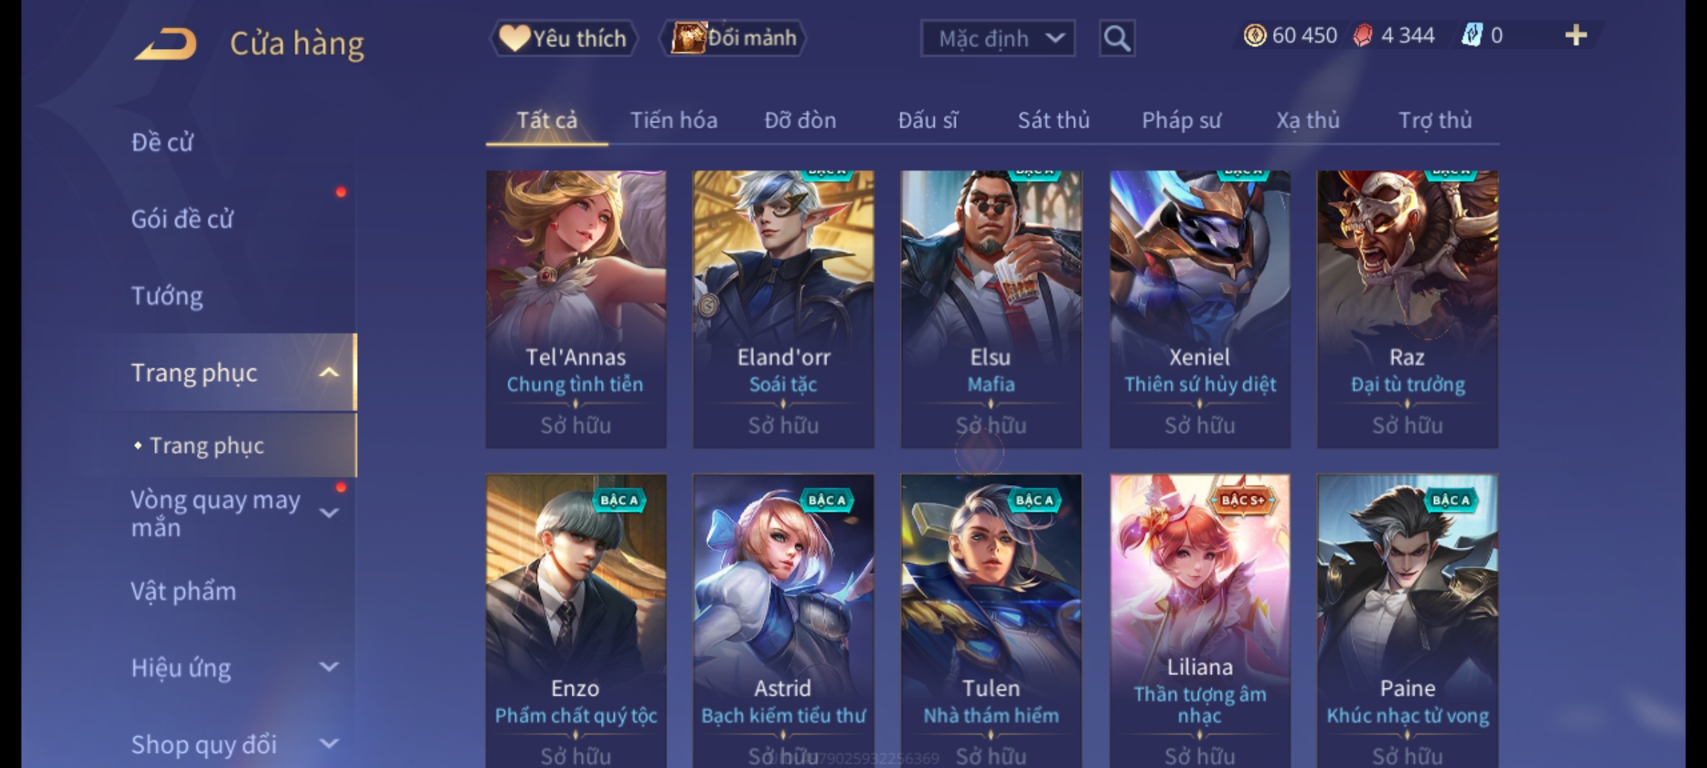
Task: Tap the red ruby currency icon
Action: (1363, 36)
